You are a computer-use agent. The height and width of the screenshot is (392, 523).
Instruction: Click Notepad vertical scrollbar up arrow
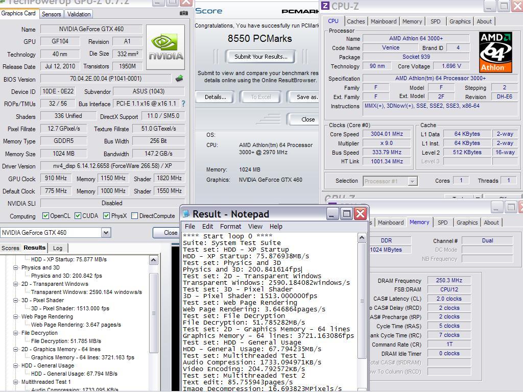(x=362, y=238)
